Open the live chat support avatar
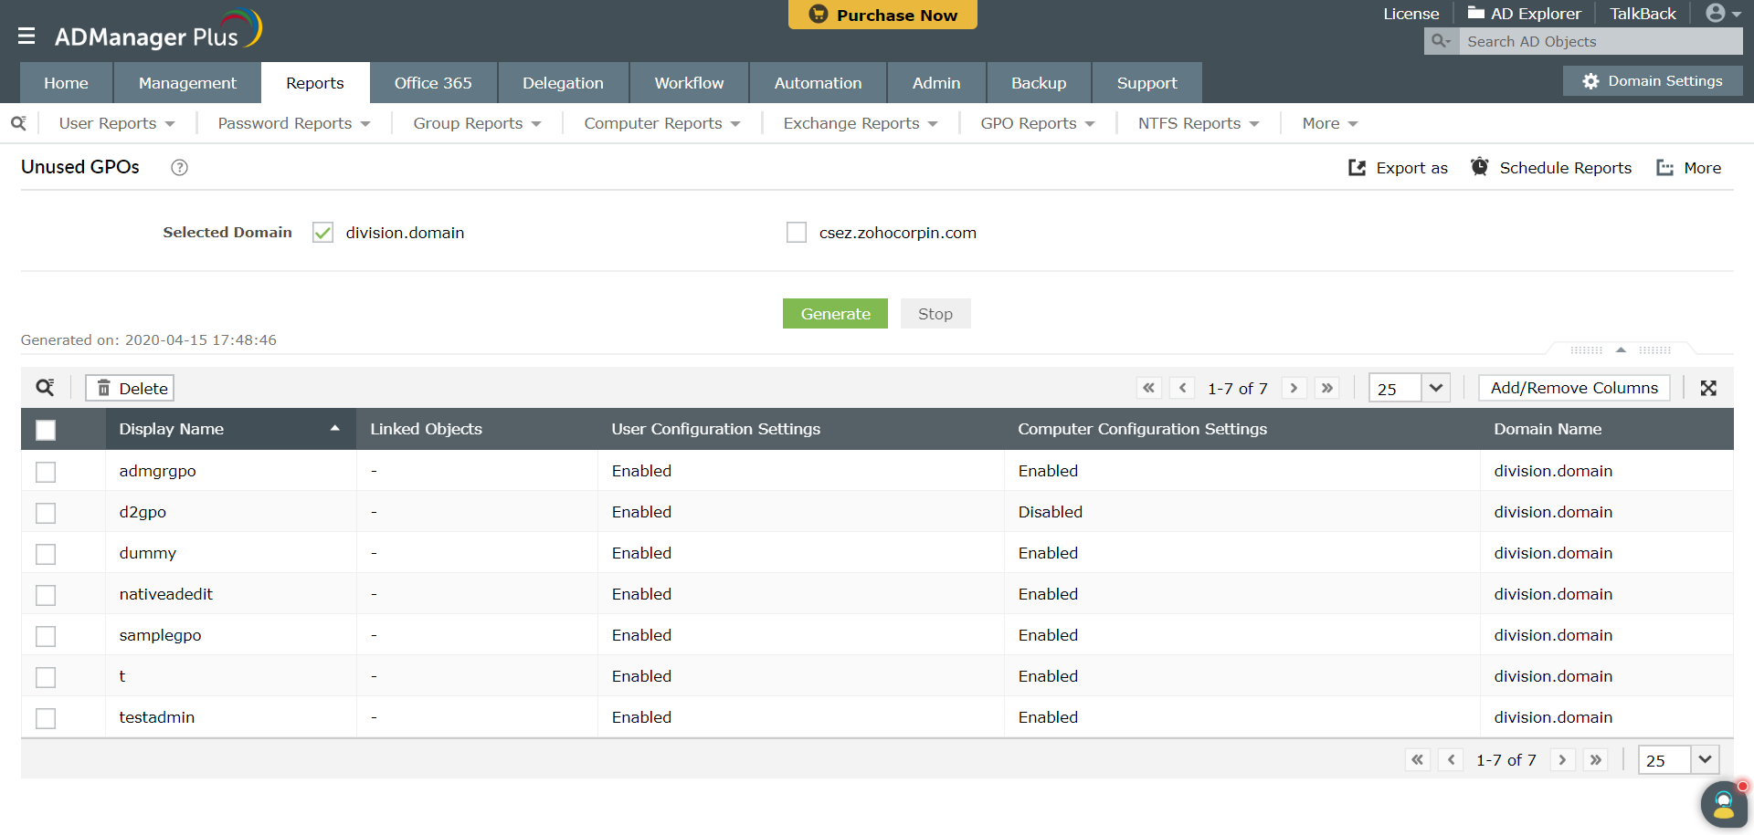 tap(1724, 804)
